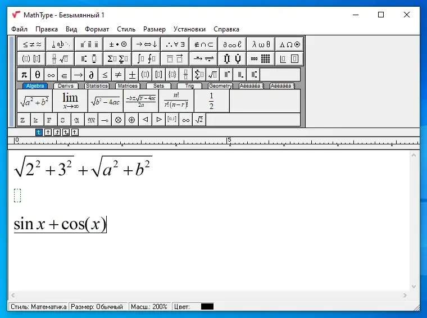Click the horizontal scrollbar right arrow
The image size is (427, 318).
(405, 295)
